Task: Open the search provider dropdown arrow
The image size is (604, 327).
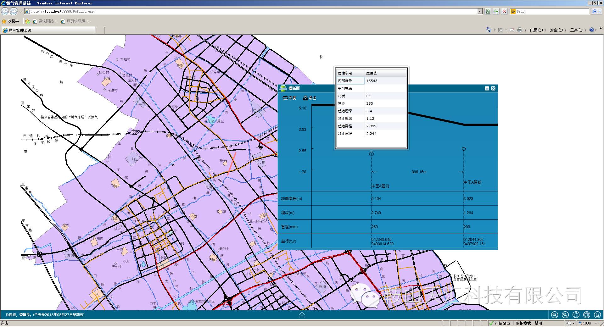Action: point(600,11)
